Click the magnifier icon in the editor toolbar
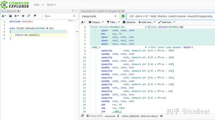Image resolution: width=215 pixels, height=120 pixels. (29, 16)
